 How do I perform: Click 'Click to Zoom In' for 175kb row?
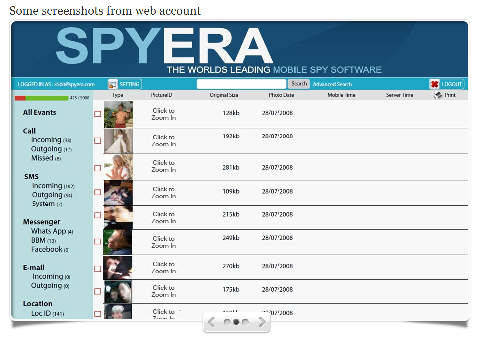tap(164, 291)
